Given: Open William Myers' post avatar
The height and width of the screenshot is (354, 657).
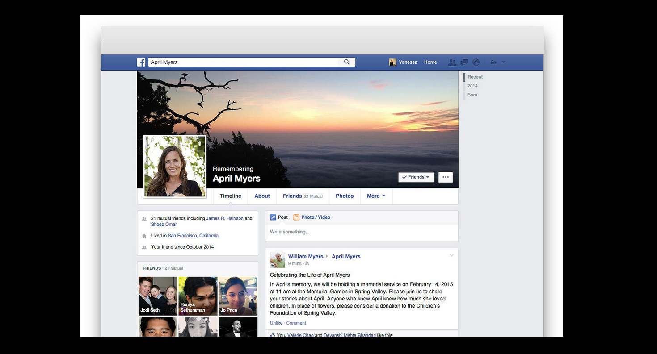Looking at the screenshot, I should click(277, 260).
